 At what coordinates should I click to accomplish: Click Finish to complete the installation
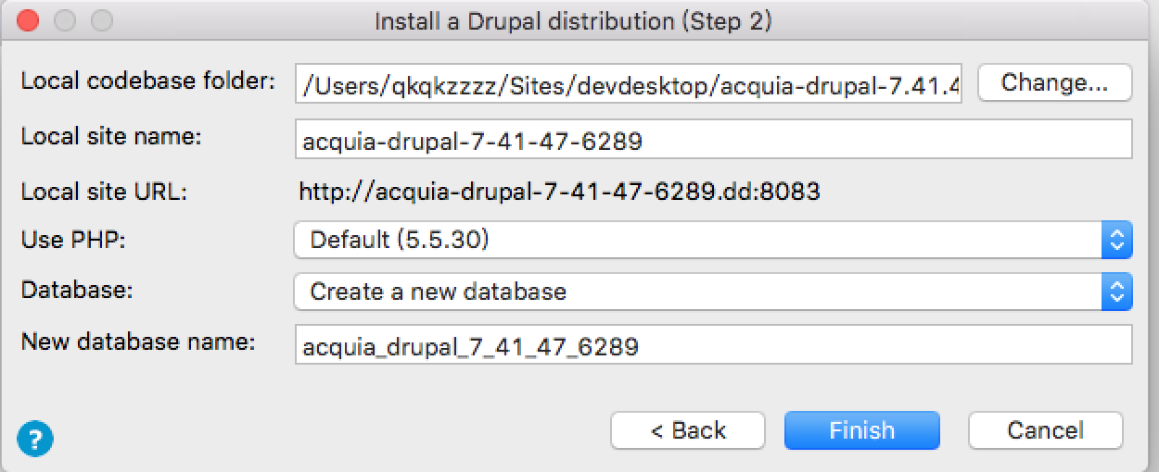tap(862, 430)
